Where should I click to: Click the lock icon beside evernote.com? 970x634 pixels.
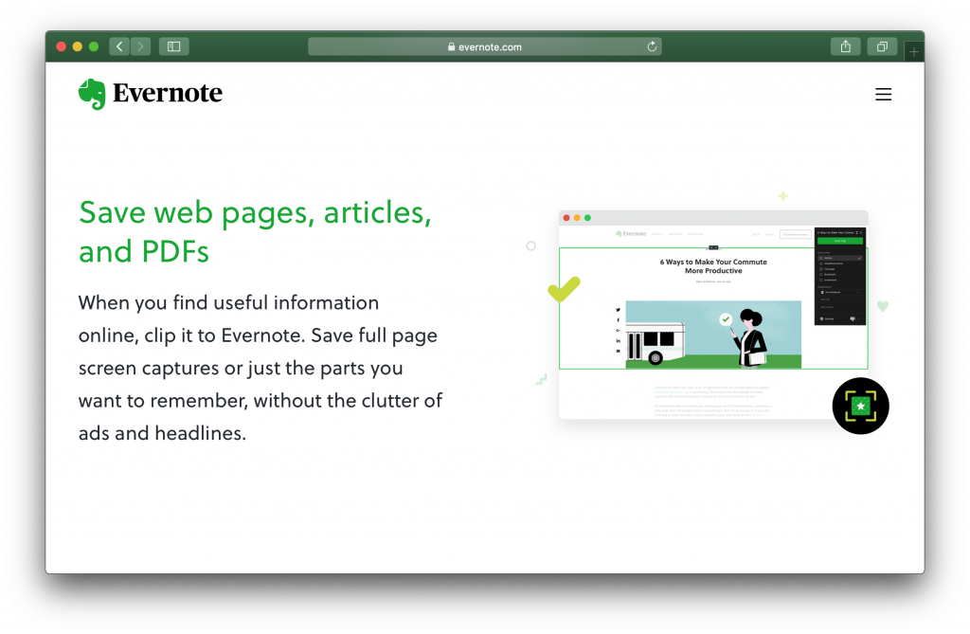tap(452, 46)
